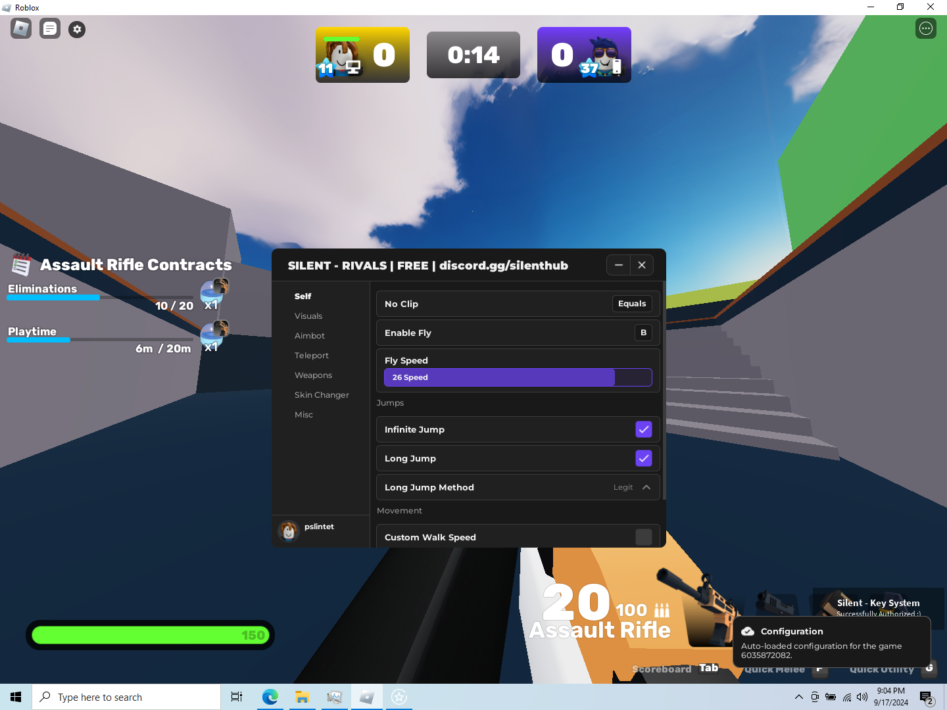Toggle the Infinite Jump checkbox
This screenshot has width=947, height=710.
[x=644, y=429]
